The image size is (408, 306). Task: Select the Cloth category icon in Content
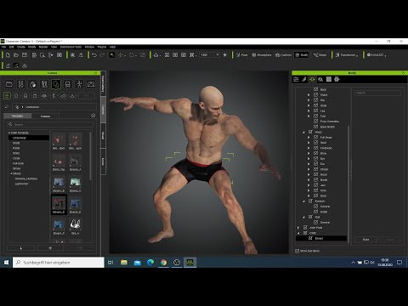[56, 84]
